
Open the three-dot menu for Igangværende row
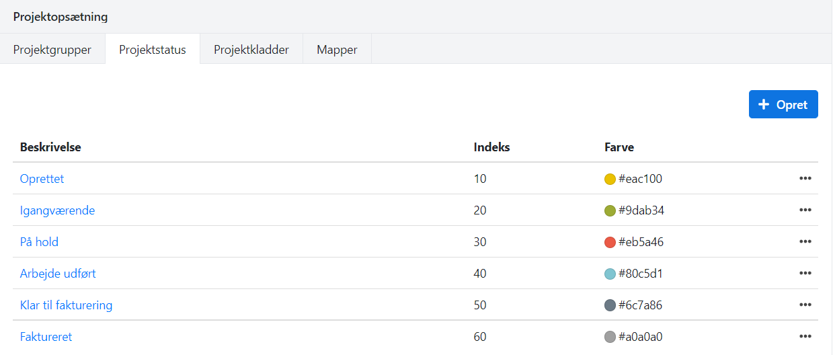coord(805,210)
